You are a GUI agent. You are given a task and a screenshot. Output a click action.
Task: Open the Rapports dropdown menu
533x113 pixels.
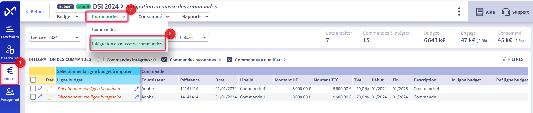(x=195, y=16)
